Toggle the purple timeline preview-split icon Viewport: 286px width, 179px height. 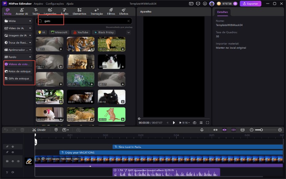click(233, 130)
